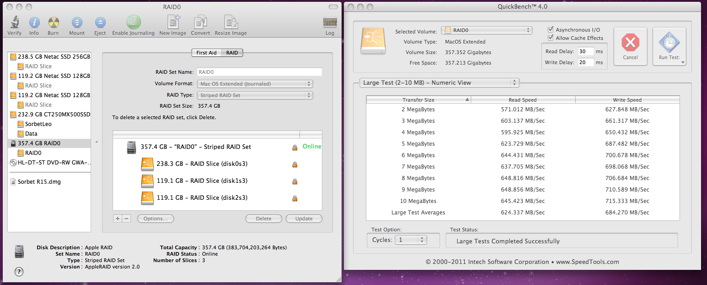Click the Large Test Averages row

(523, 213)
